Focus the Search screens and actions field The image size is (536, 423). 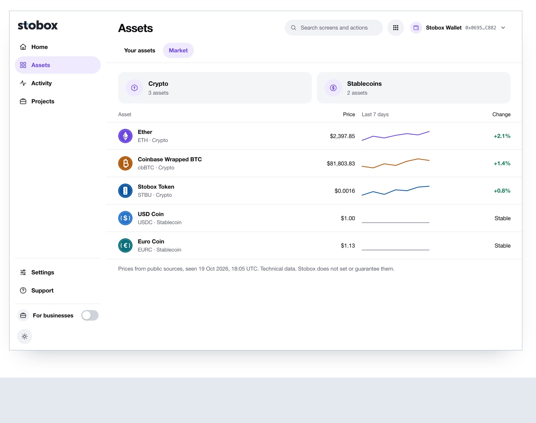pos(334,27)
